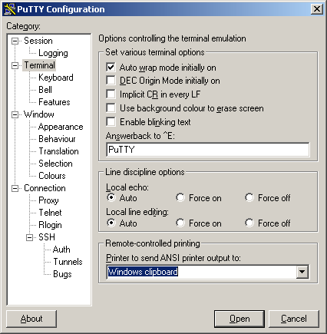Select Force on for Local echo
327x334 pixels.
[180, 197]
